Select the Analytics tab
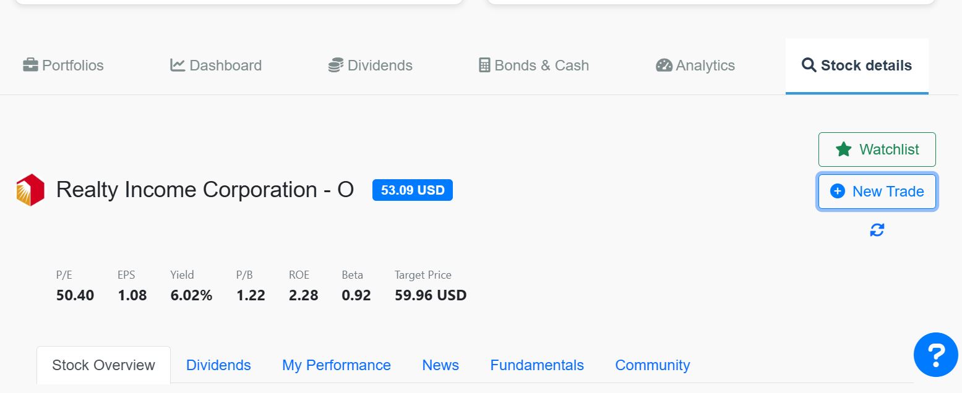Viewport: 962px width, 393px height. coord(695,65)
